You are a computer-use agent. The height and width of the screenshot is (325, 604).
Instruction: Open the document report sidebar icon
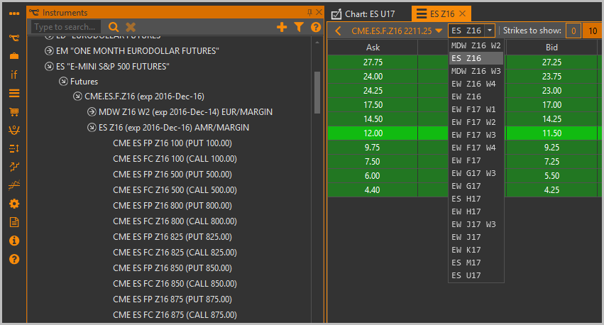(14, 222)
